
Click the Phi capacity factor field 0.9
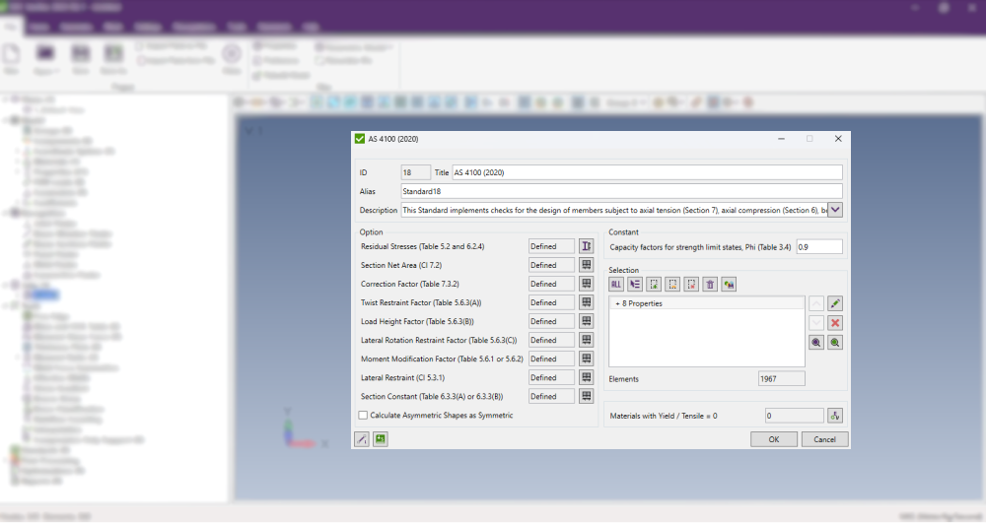pos(819,247)
